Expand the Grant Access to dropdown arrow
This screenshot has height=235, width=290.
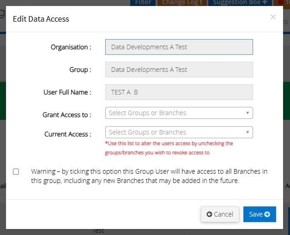pyautogui.click(x=247, y=113)
